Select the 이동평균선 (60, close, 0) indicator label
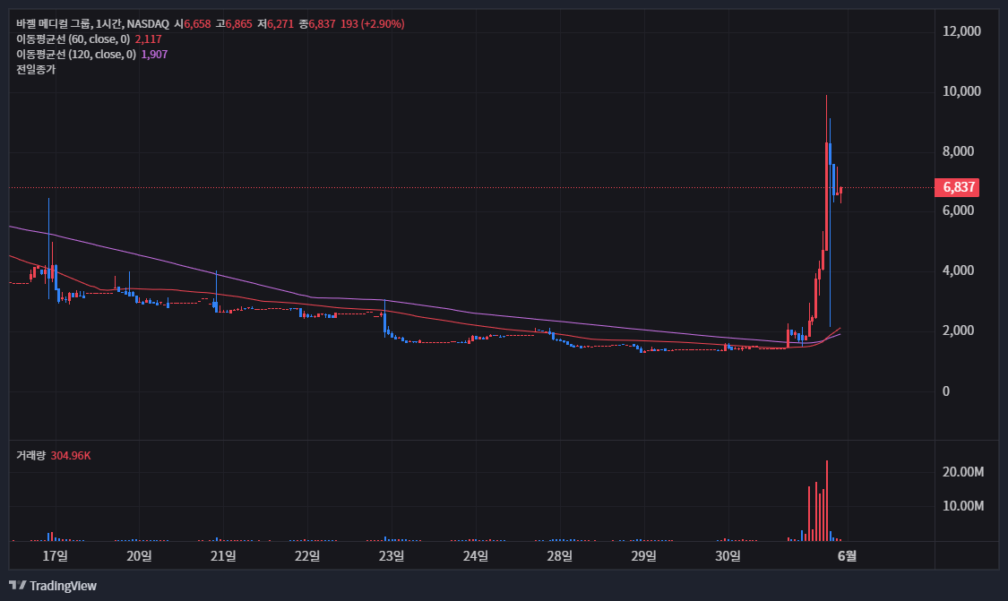The width and height of the screenshot is (1008, 601). pyautogui.click(x=73, y=39)
